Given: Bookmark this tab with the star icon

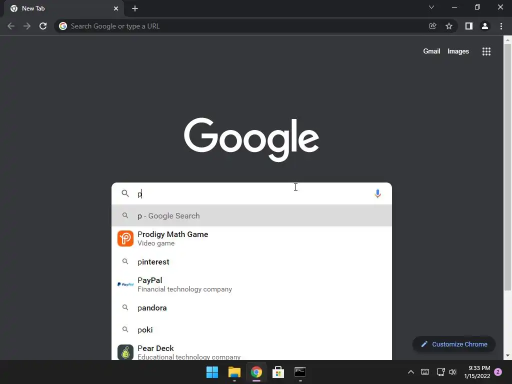Looking at the screenshot, I should pyautogui.click(x=449, y=26).
